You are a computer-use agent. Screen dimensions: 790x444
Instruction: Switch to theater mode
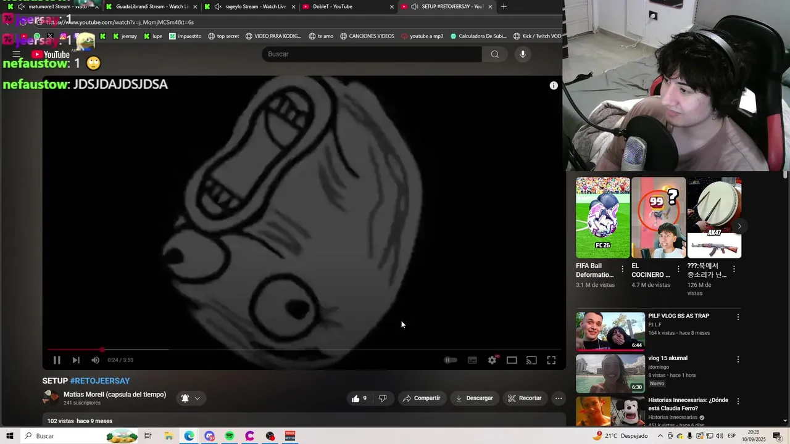[x=512, y=360]
